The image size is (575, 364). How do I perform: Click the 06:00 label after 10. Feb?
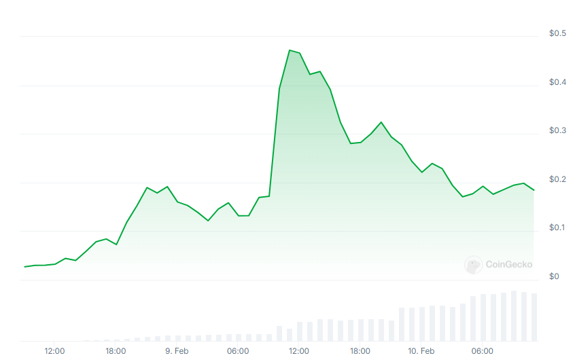[x=483, y=351]
